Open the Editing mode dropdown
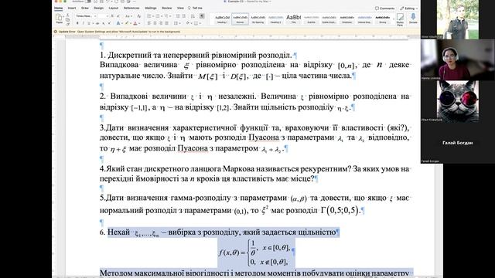 (409, 8)
